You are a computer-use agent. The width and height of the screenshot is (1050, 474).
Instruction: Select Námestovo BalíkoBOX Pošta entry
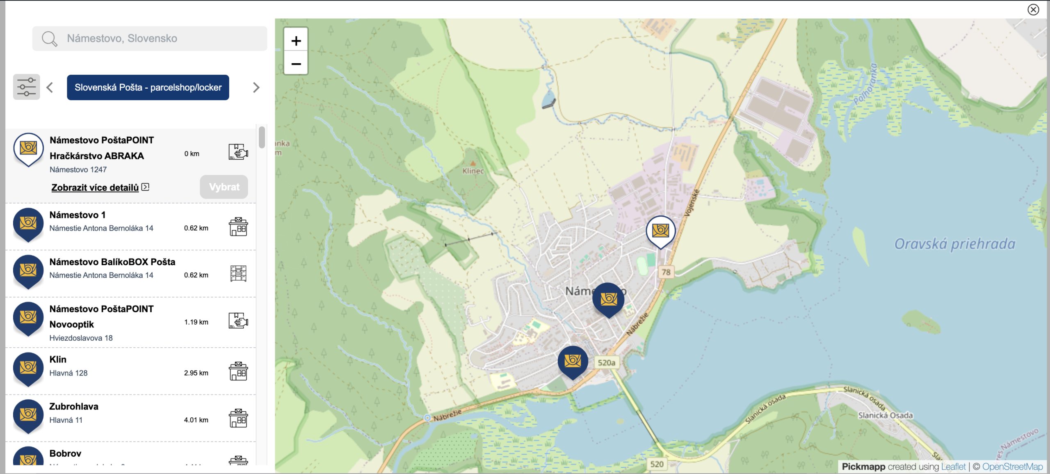coord(130,273)
